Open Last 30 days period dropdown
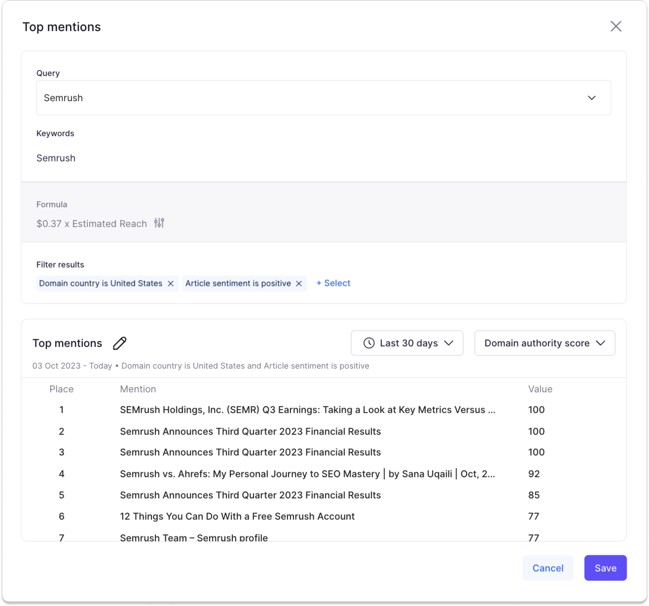The width and height of the screenshot is (649, 606). pos(407,343)
